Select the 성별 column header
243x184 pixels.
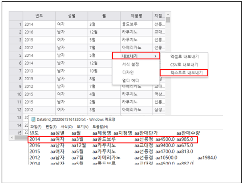72,16
